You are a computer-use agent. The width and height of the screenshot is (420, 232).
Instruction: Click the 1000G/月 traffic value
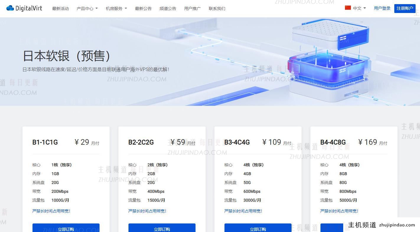point(60,200)
